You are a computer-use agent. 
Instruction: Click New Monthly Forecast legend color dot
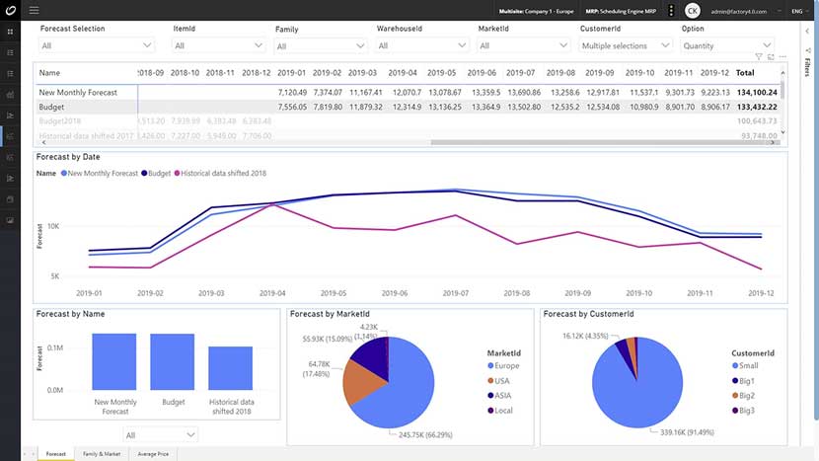tap(64, 173)
